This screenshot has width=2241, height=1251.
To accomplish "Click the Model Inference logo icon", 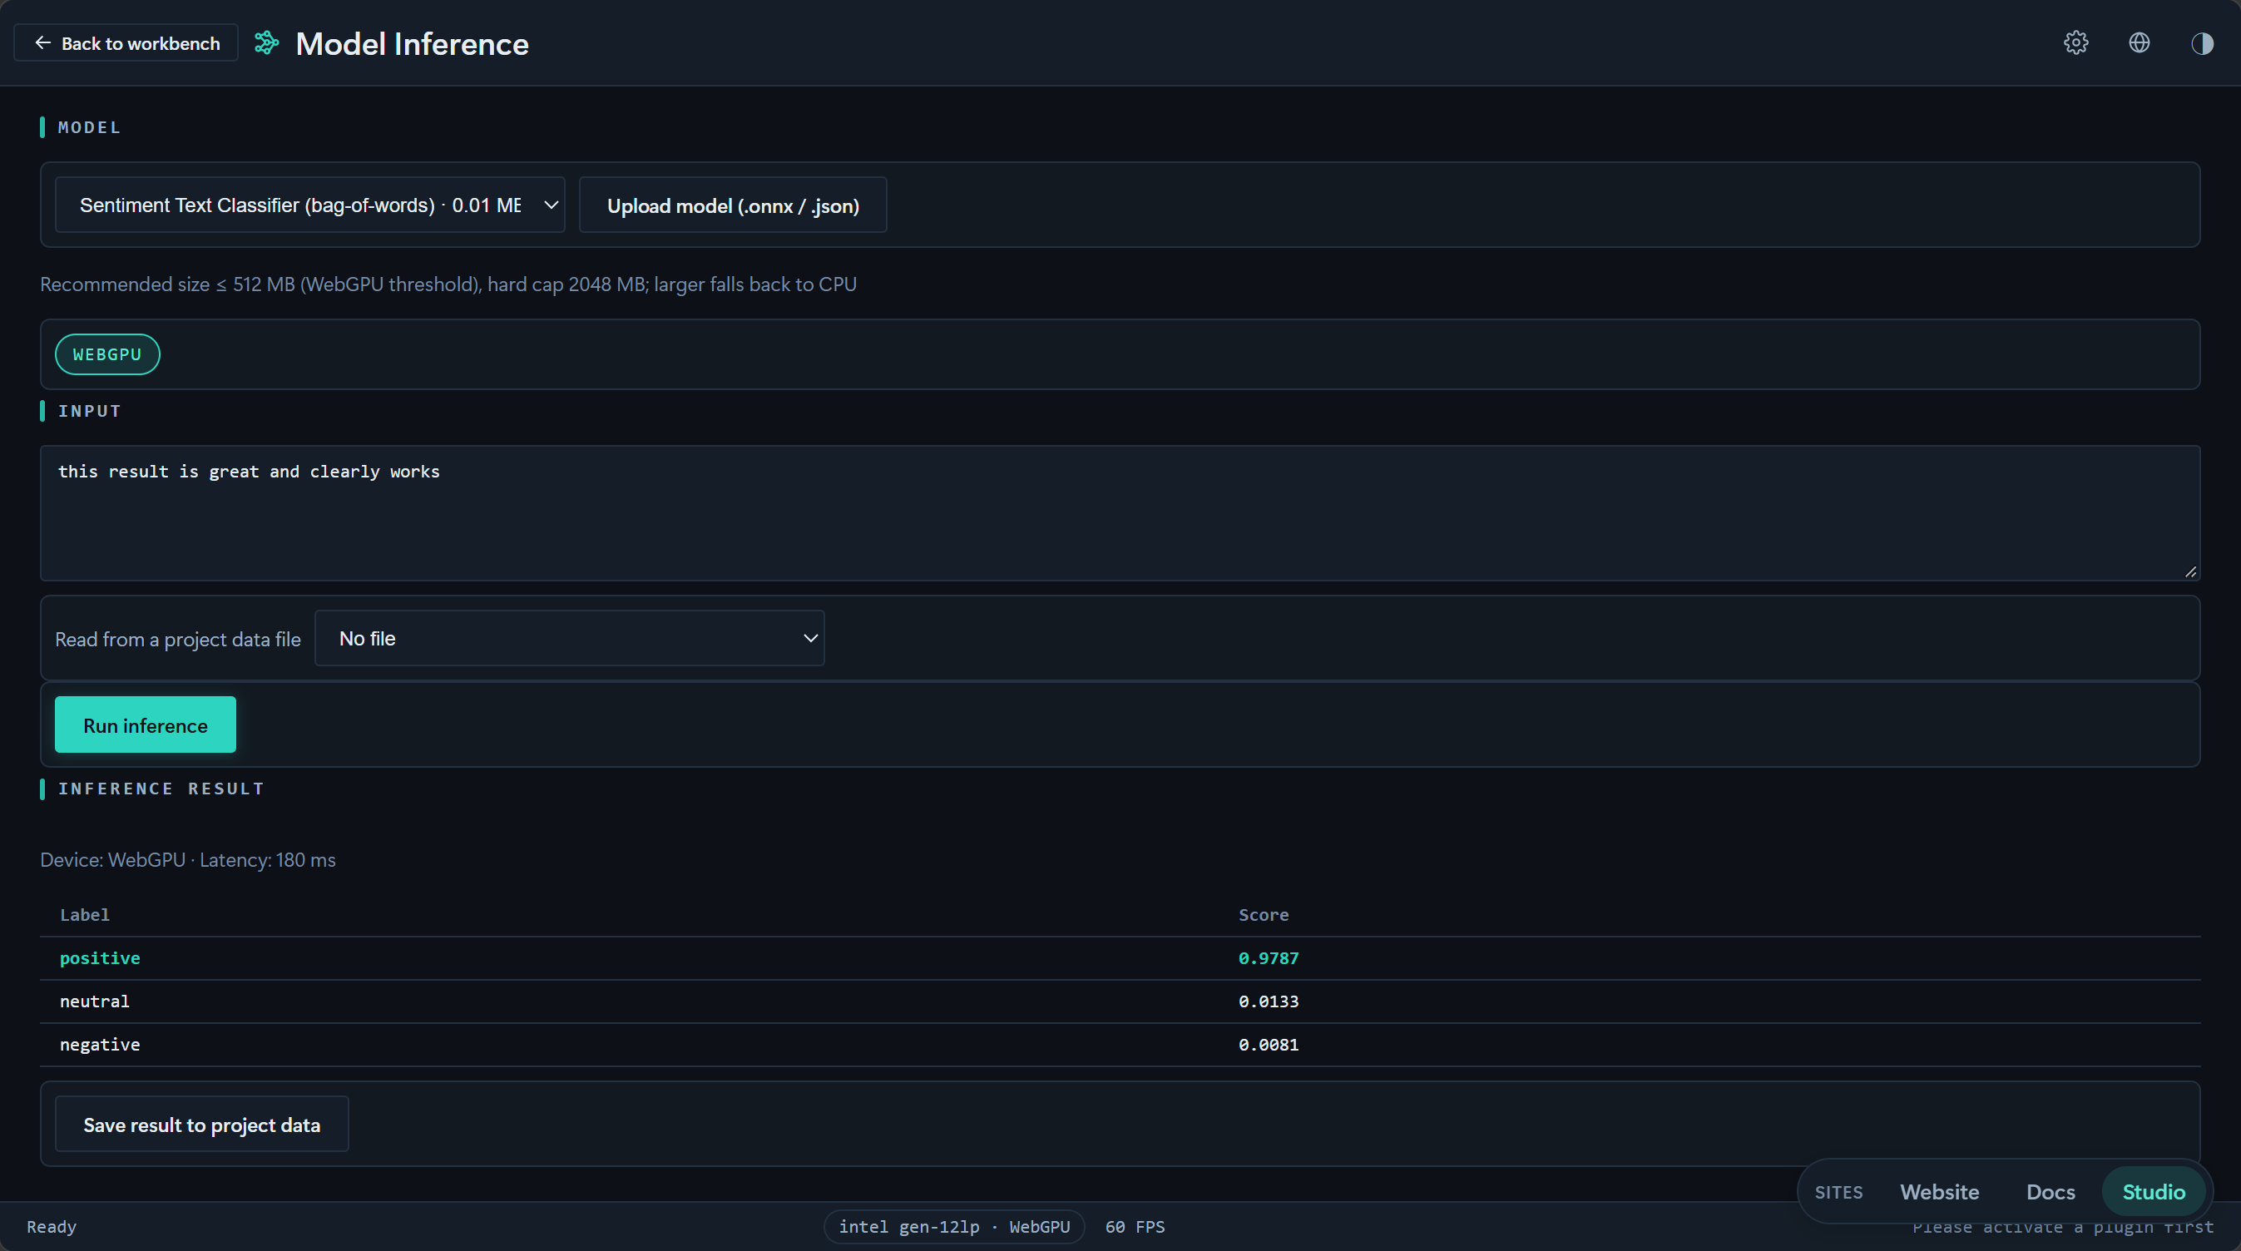I will click(x=267, y=42).
